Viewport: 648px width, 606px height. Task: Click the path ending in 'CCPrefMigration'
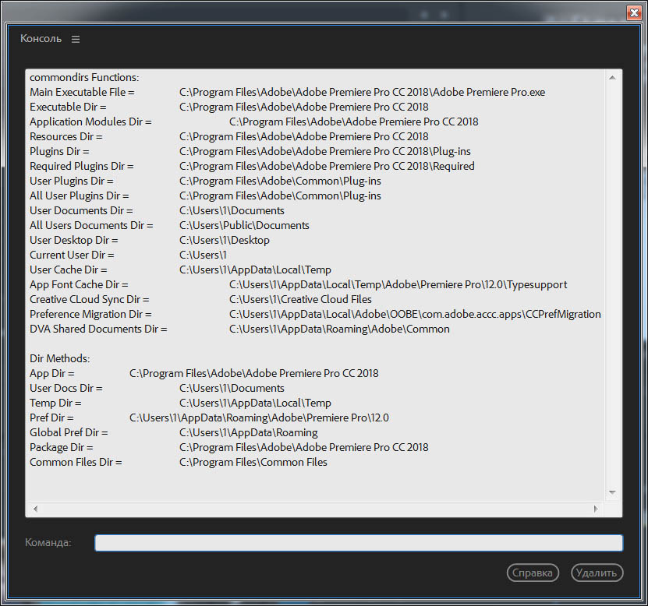[416, 315]
